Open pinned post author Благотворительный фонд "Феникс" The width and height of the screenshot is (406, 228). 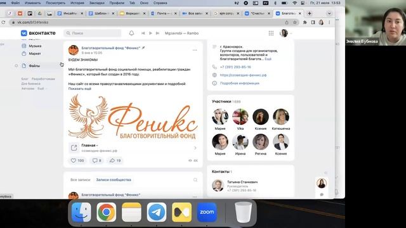coord(111,48)
